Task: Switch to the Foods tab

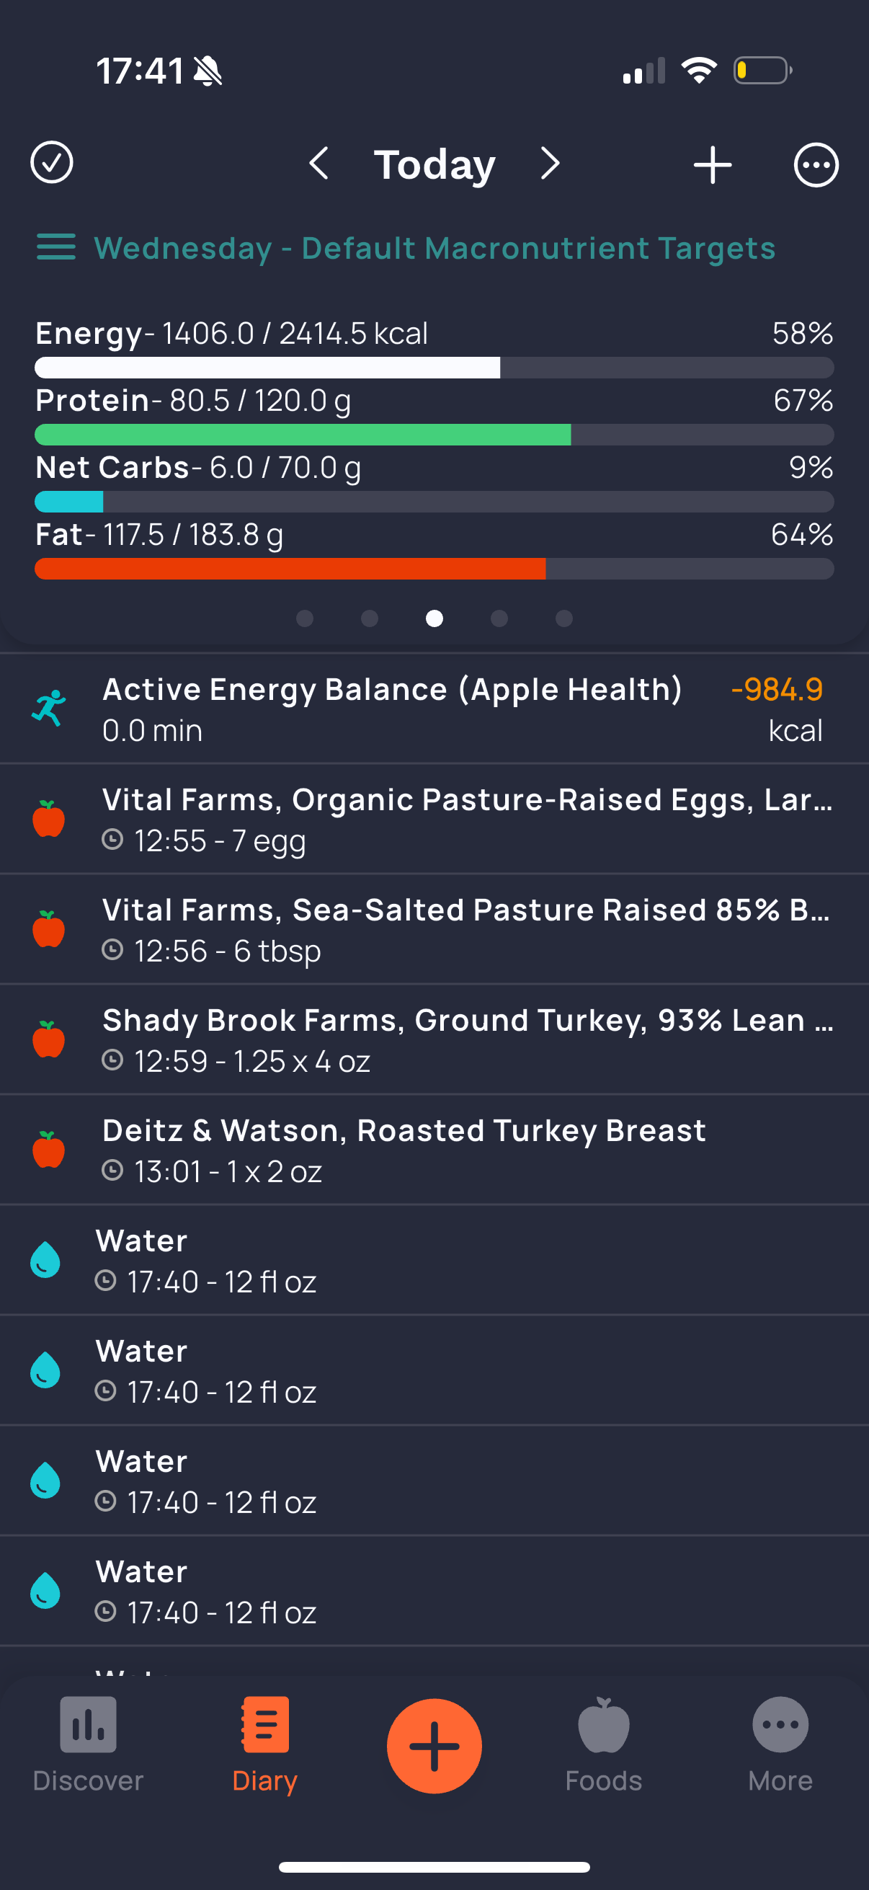Action: pyautogui.click(x=604, y=1744)
